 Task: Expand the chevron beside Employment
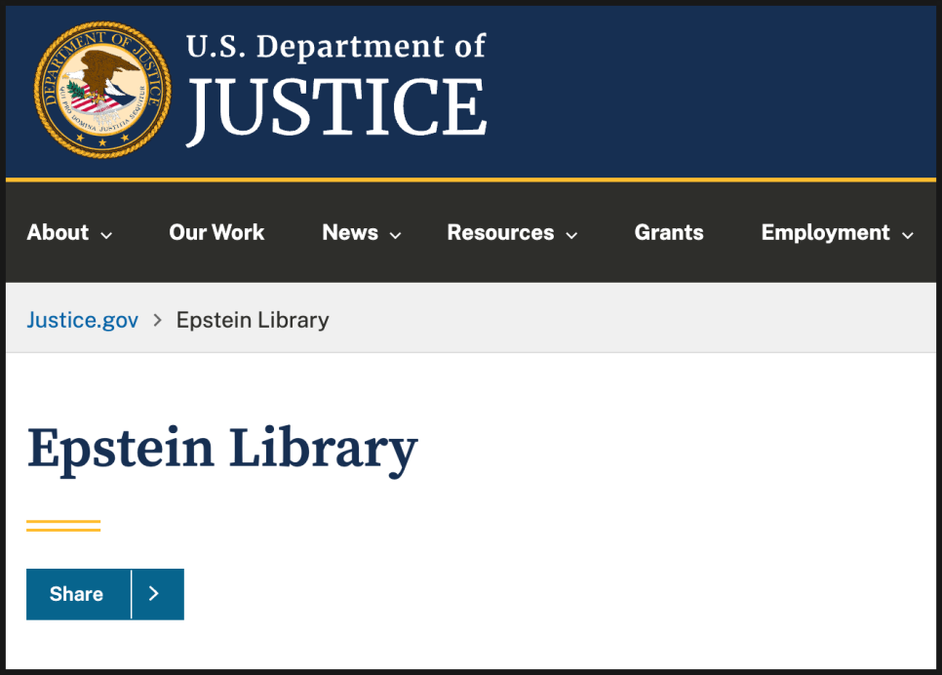(x=908, y=235)
